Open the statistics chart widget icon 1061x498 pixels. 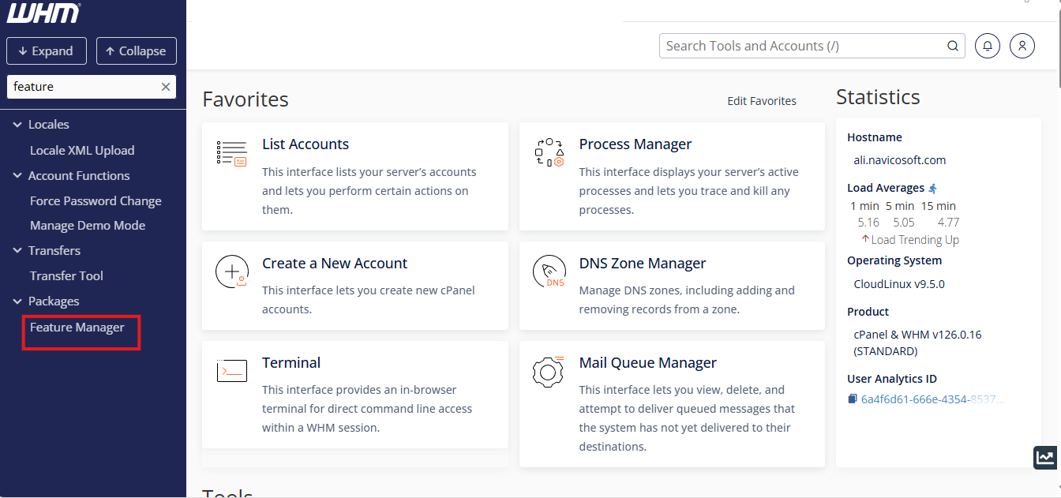[x=1045, y=457]
